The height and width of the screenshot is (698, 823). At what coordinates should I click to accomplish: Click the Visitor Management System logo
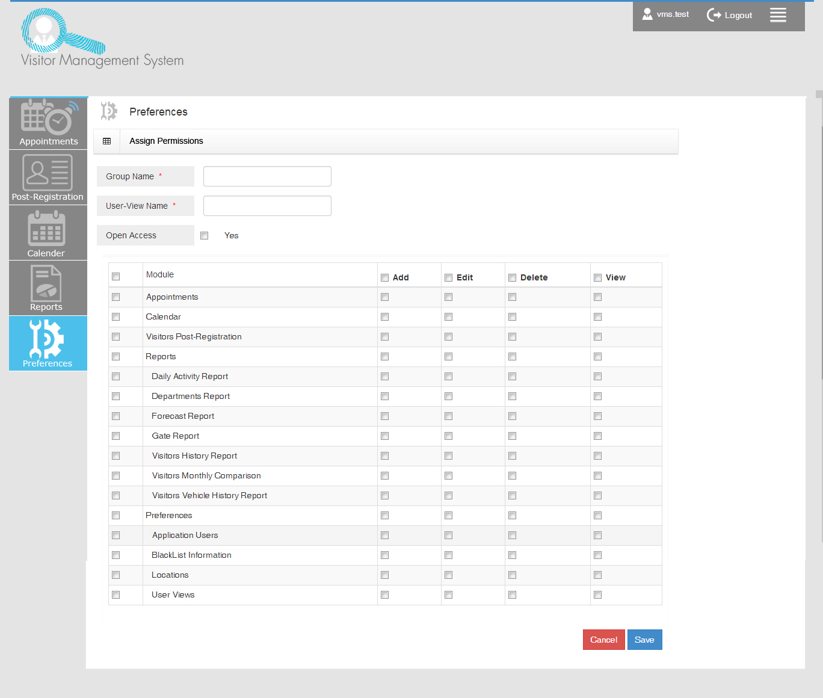(102, 38)
